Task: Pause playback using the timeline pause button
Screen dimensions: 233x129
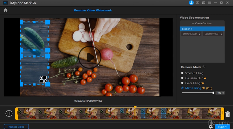Action: (x=9, y=114)
